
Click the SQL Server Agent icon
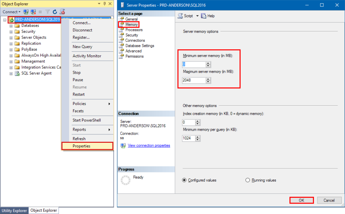tap(17, 73)
